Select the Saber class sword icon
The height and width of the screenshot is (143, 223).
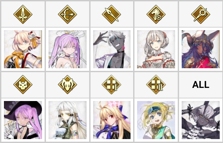tap(23, 14)
